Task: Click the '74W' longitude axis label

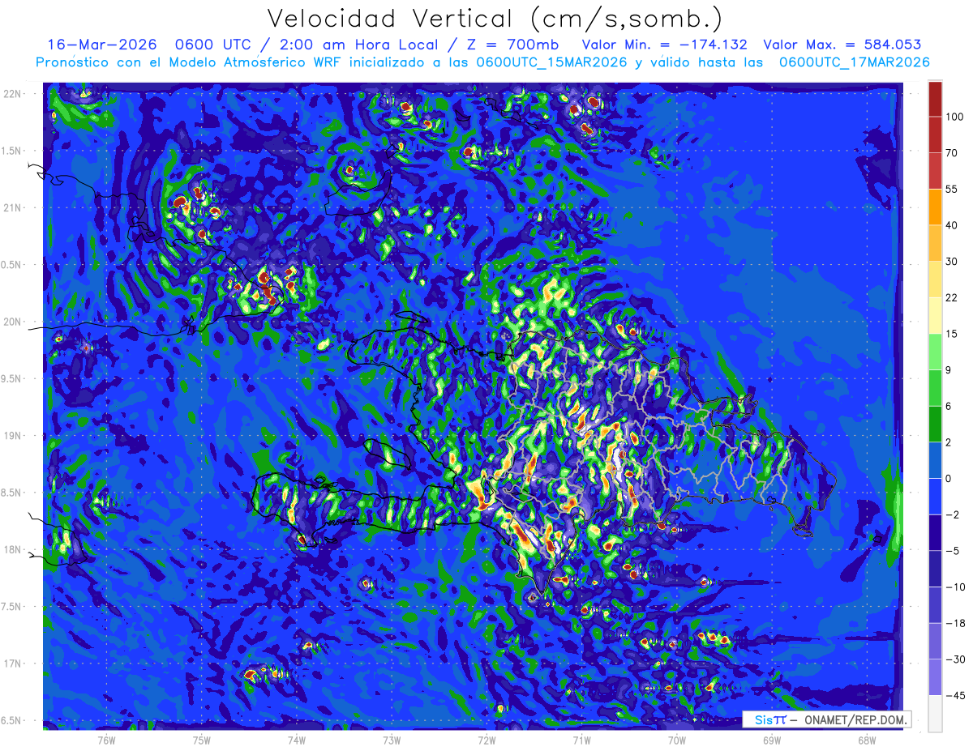Action: pyautogui.click(x=296, y=740)
